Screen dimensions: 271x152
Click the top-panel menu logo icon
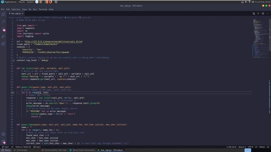[x=3, y=2]
